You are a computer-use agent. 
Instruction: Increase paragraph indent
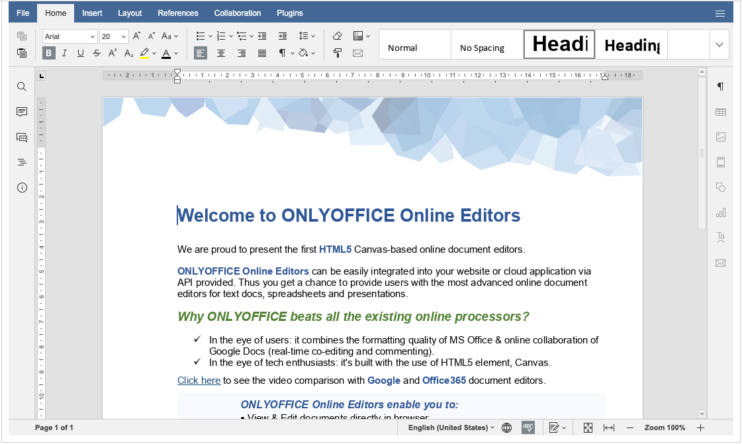[x=283, y=36]
